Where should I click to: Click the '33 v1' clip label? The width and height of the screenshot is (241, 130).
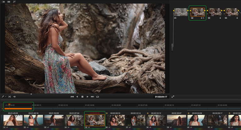47,127
